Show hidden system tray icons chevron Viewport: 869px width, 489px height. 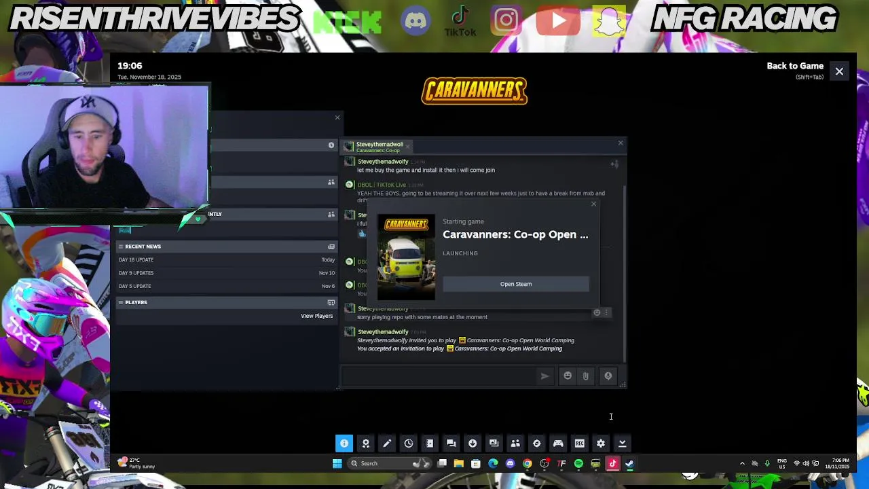pyautogui.click(x=742, y=464)
